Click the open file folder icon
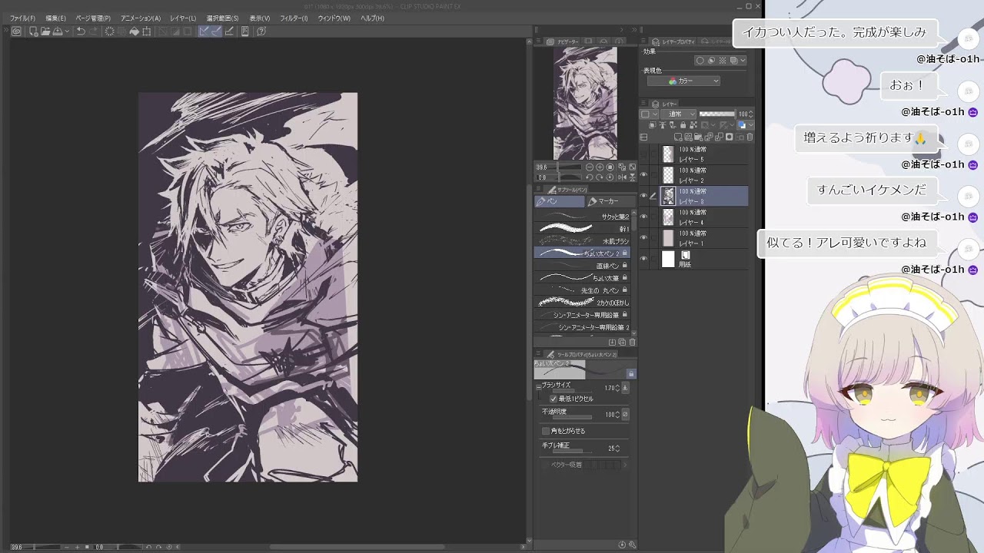984x553 pixels. [x=46, y=31]
